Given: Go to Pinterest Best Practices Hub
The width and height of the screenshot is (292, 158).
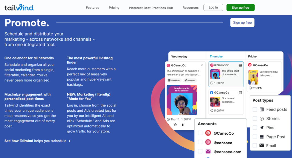Looking at the screenshot, I should click(x=151, y=8).
